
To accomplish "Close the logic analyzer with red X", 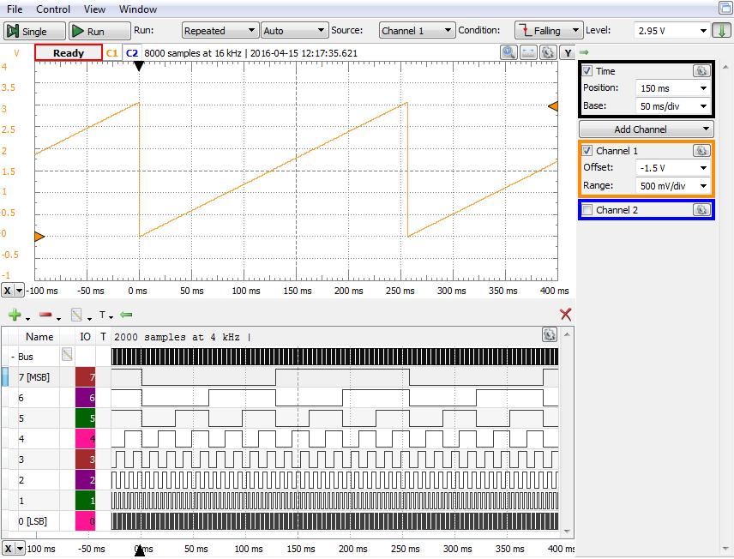I will 565,314.
